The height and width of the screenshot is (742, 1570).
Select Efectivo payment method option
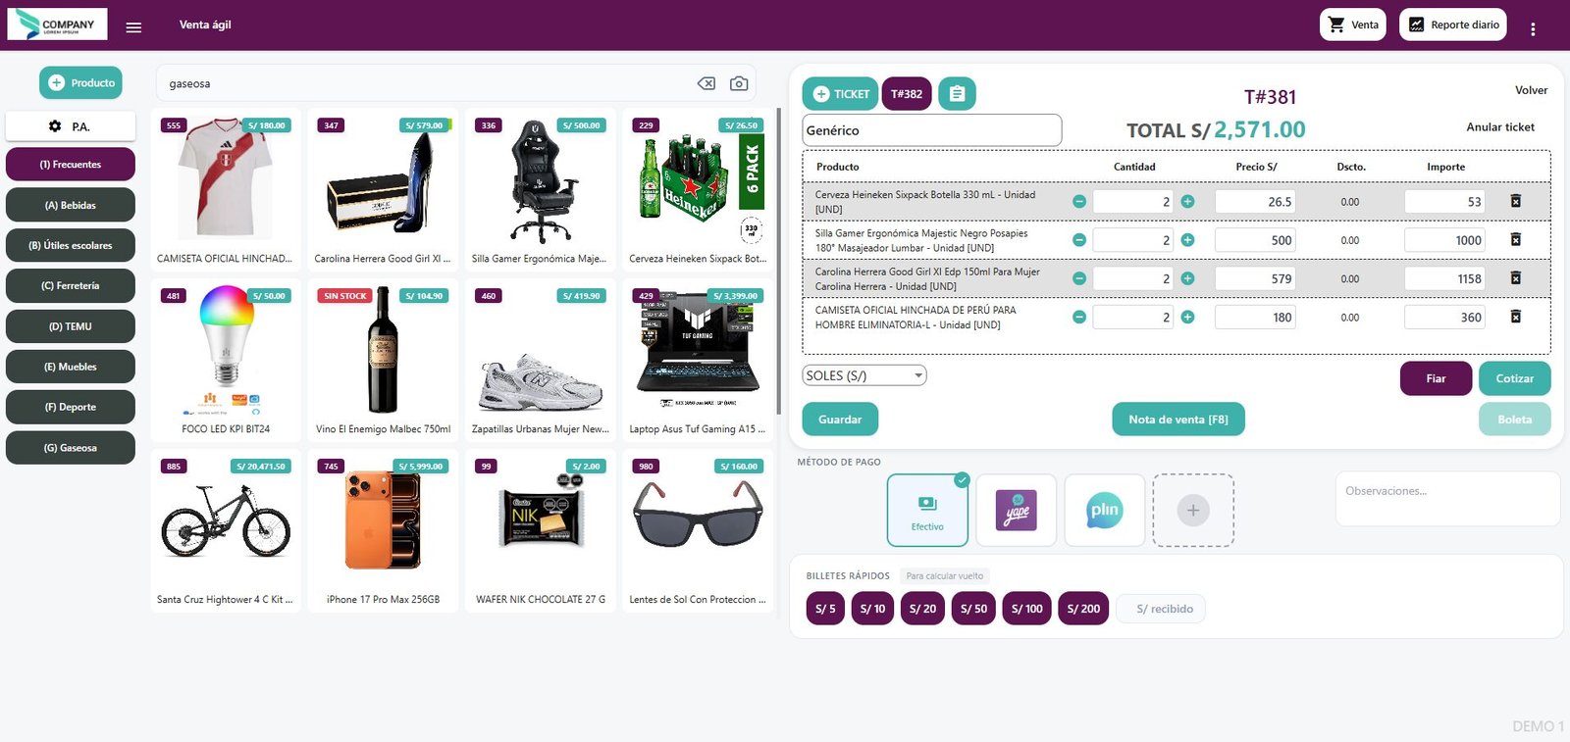point(927,510)
